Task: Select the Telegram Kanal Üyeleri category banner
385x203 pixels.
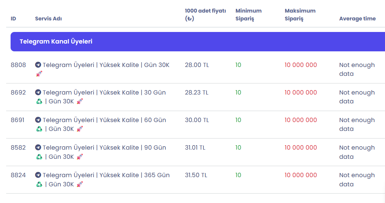Action: 198,41
